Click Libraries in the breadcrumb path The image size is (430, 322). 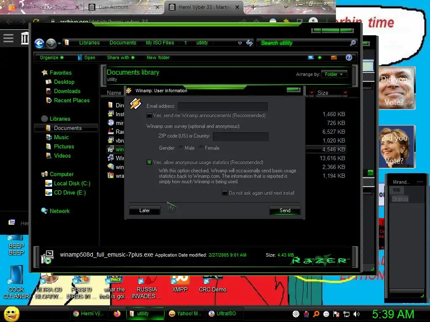pos(89,43)
